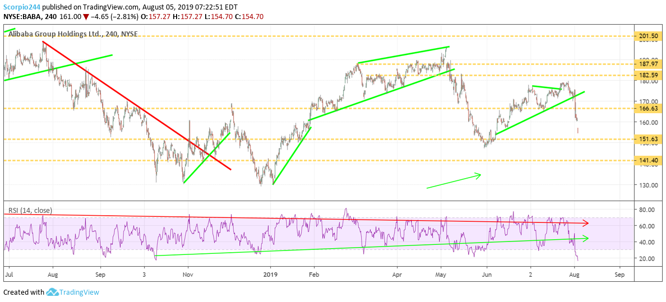Image resolution: width=666 pixels, height=302 pixels.
Task: Click the Jul label on time axis
Action: click(x=10, y=275)
